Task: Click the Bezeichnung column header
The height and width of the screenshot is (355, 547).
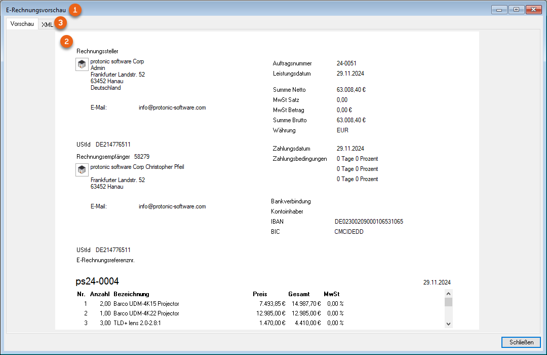Action: 131,294
